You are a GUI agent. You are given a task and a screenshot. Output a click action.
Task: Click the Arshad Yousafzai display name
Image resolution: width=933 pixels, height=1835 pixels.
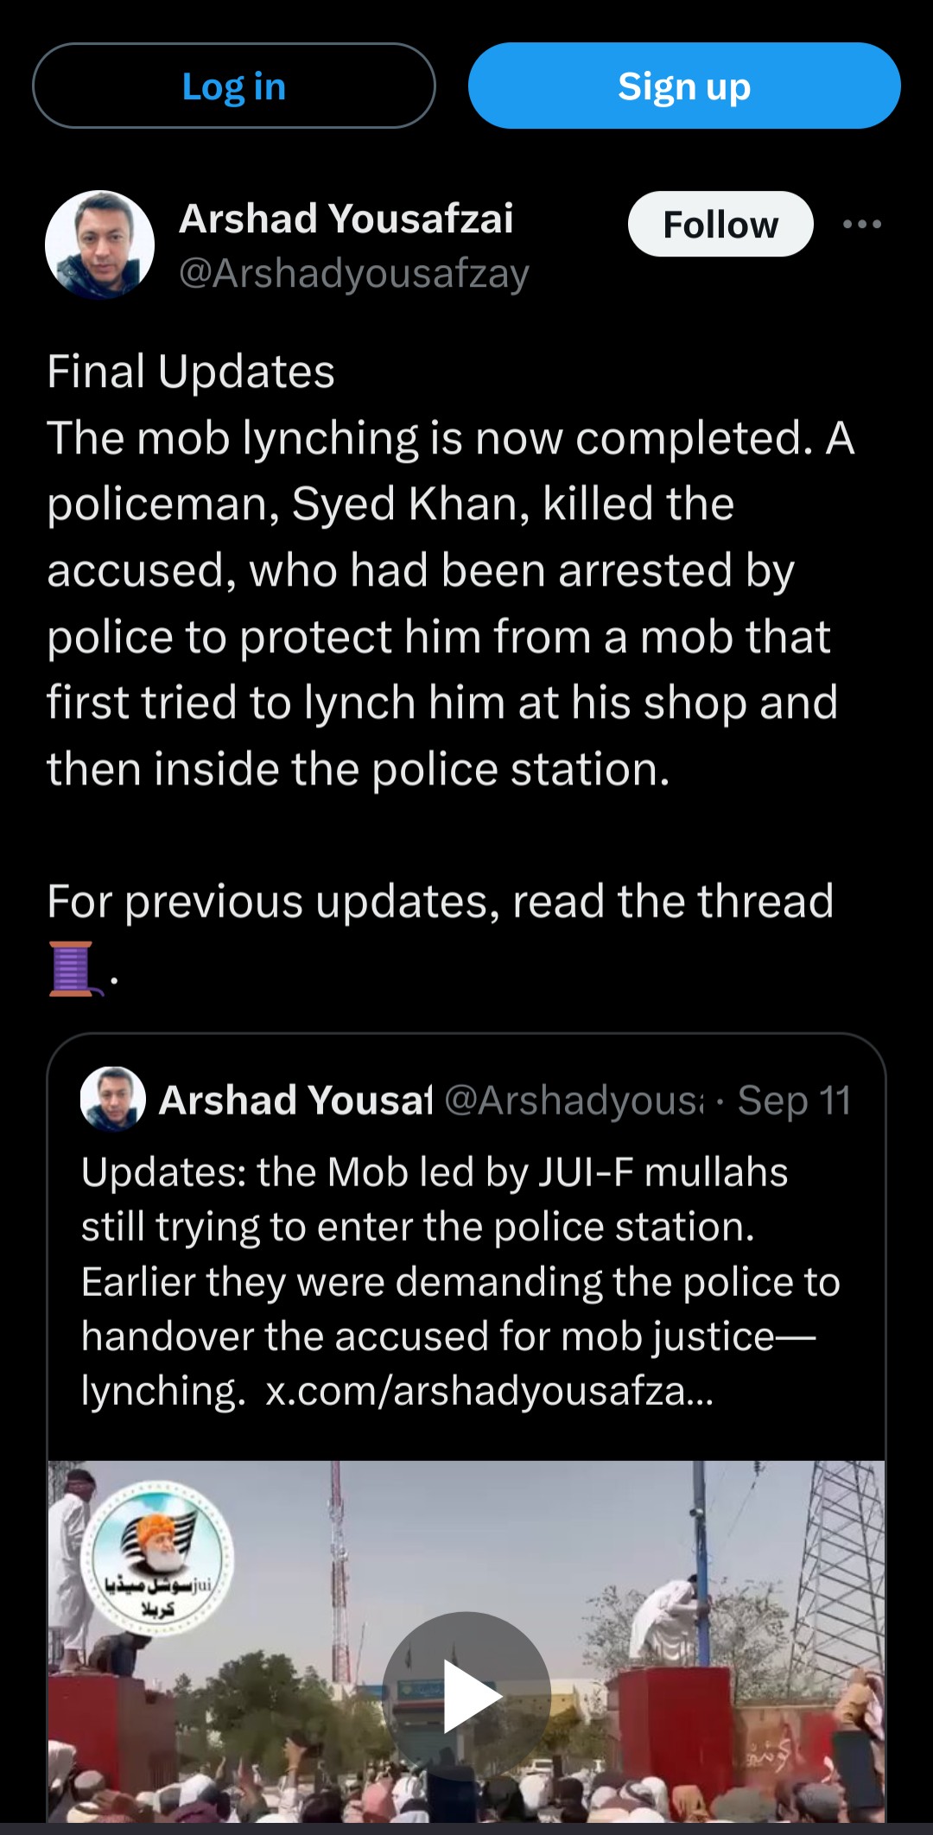coord(346,219)
